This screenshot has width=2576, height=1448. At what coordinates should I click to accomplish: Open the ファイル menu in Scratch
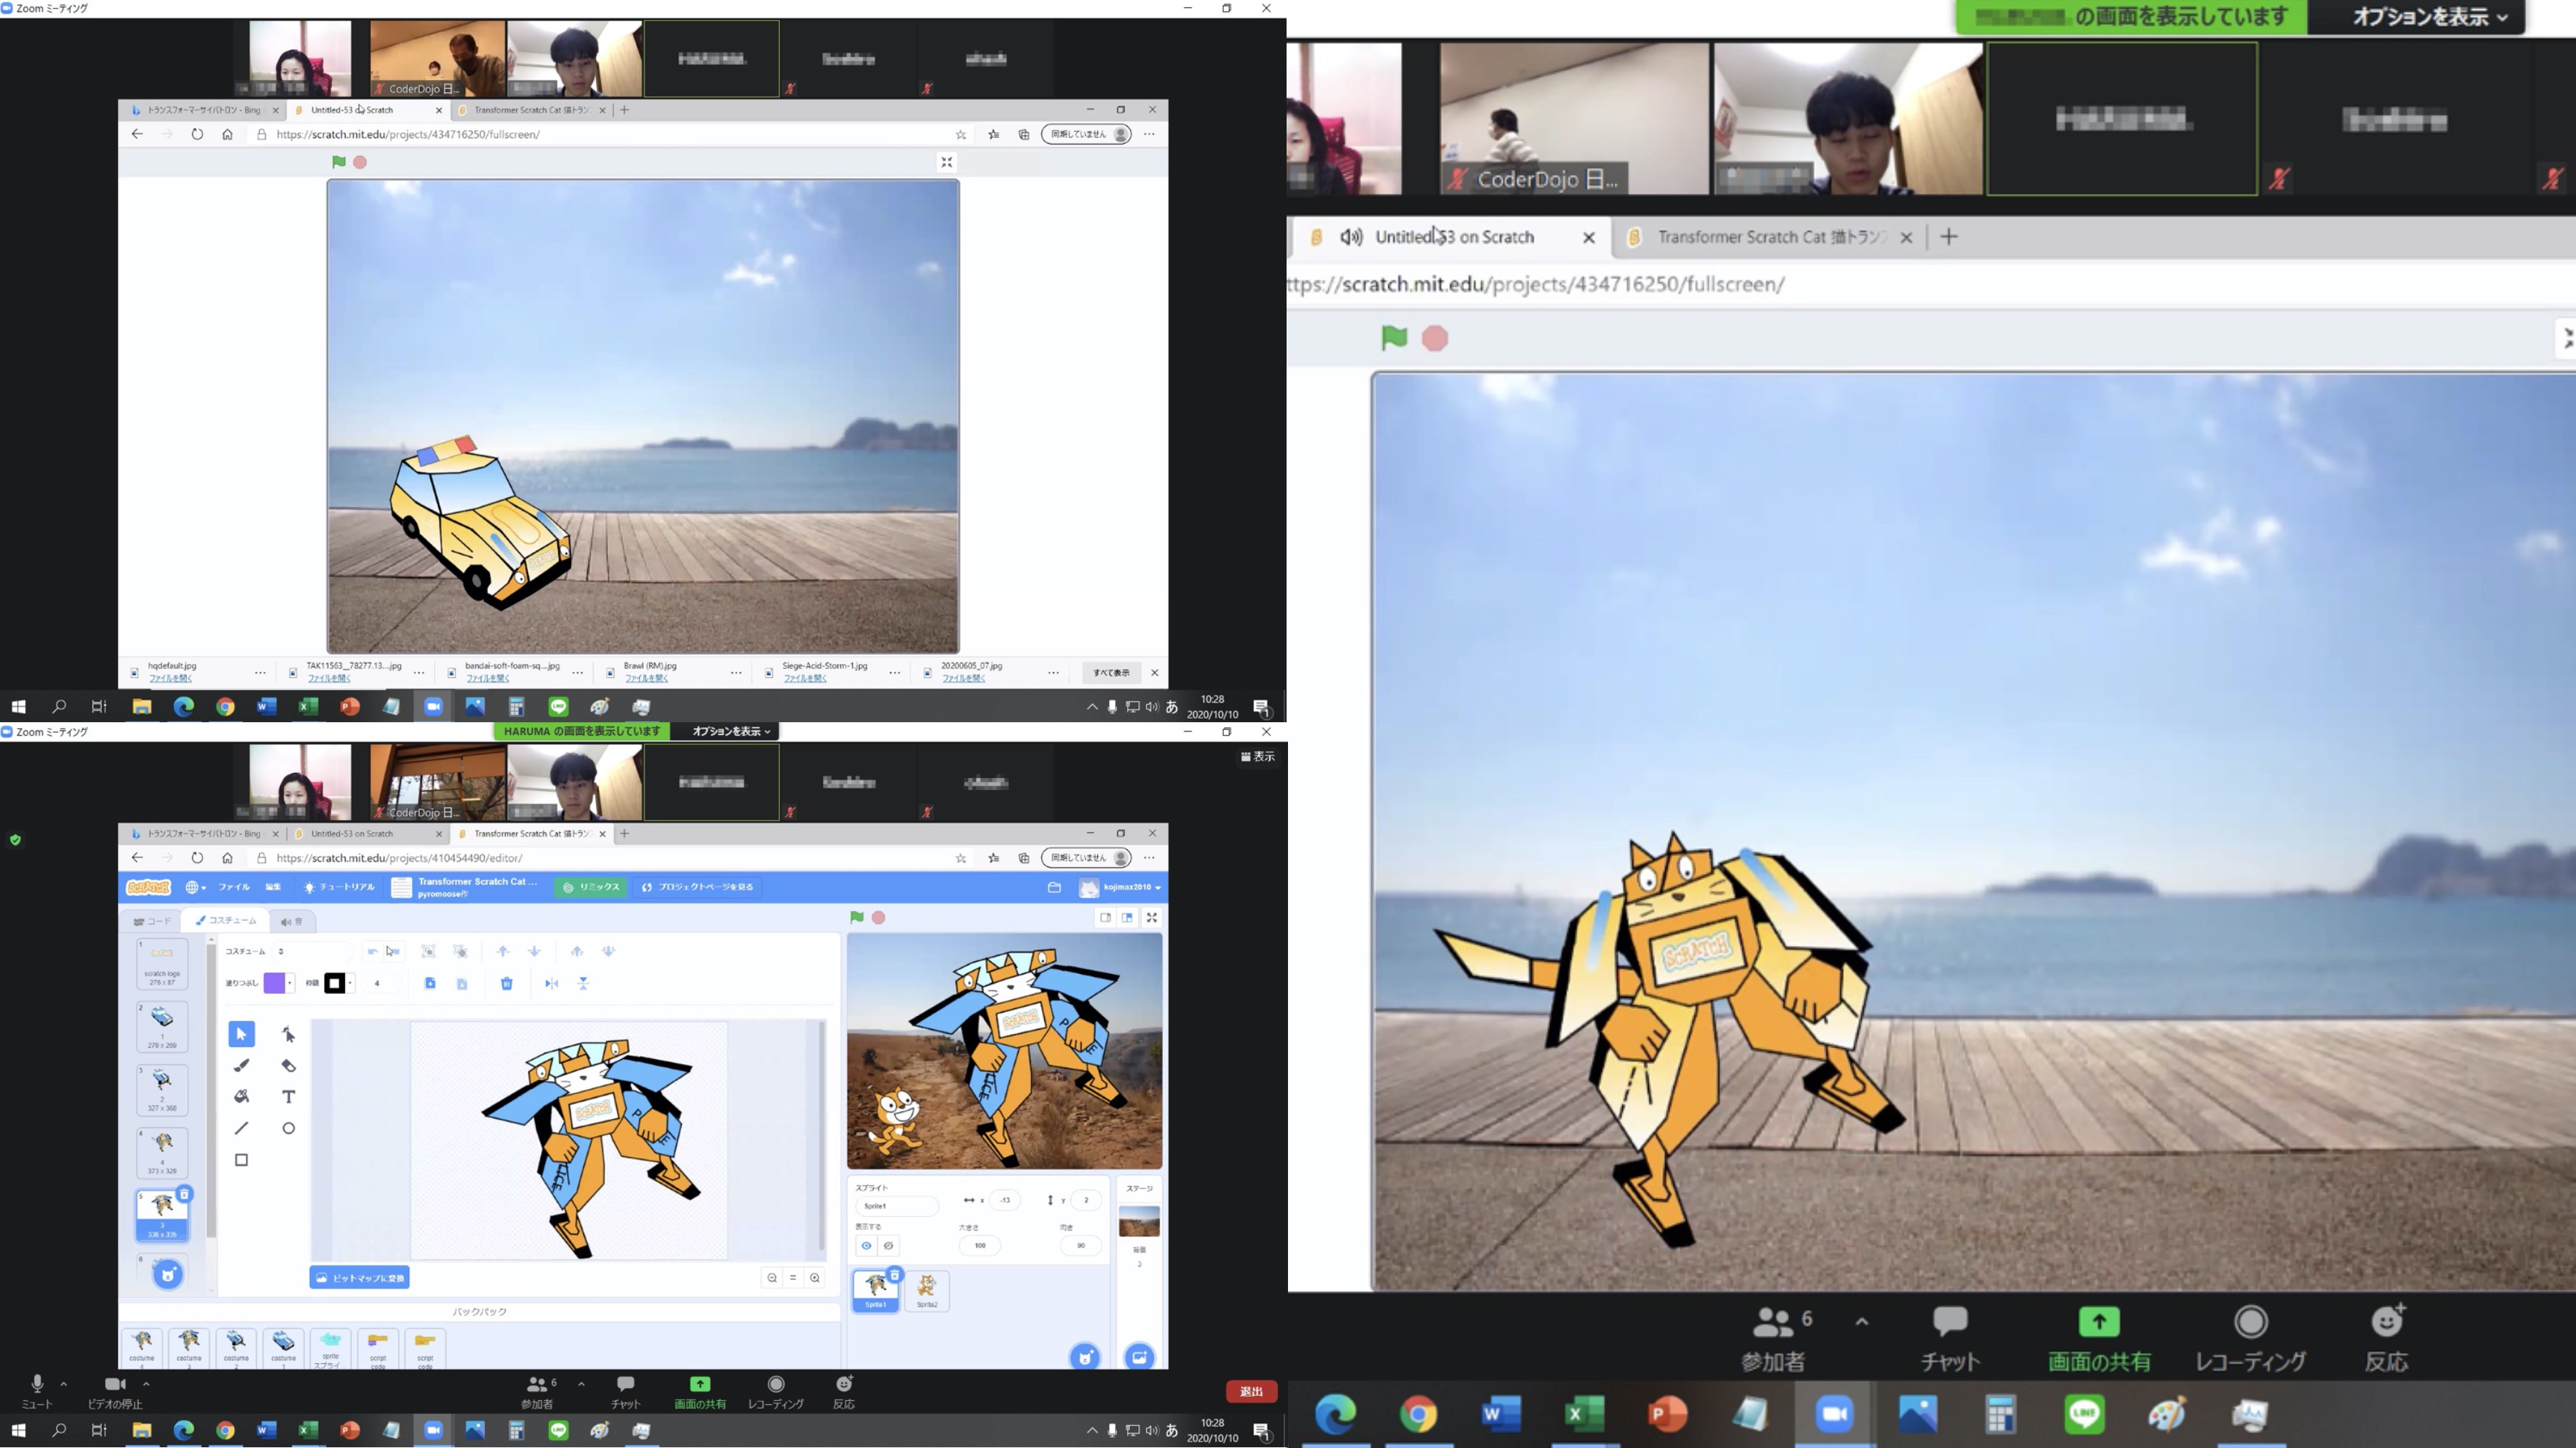[x=234, y=887]
